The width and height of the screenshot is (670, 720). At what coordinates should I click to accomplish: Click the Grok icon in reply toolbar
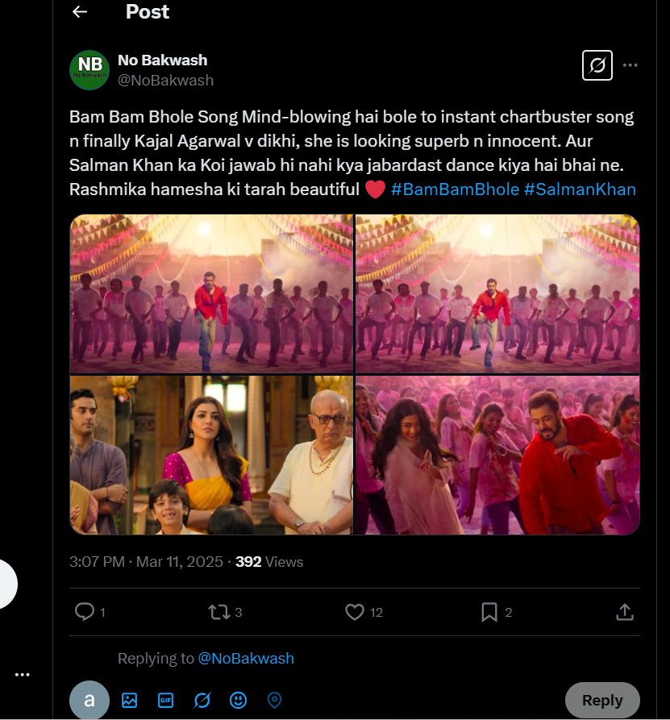[202, 700]
